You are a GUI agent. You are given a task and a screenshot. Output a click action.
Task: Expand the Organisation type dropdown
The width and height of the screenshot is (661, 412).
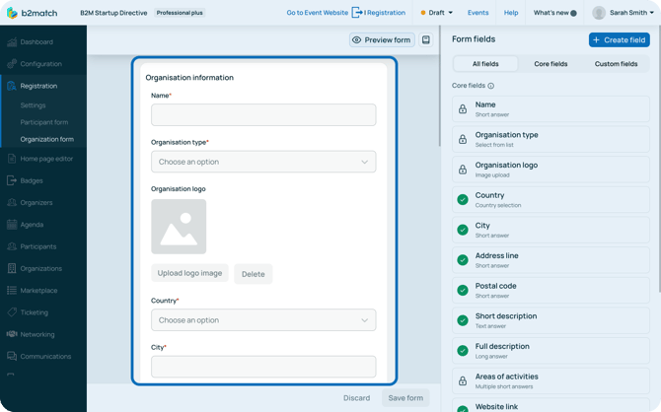point(263,162)
